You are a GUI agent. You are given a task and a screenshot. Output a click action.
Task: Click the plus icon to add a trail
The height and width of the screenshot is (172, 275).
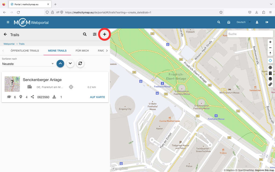point(104,34)
